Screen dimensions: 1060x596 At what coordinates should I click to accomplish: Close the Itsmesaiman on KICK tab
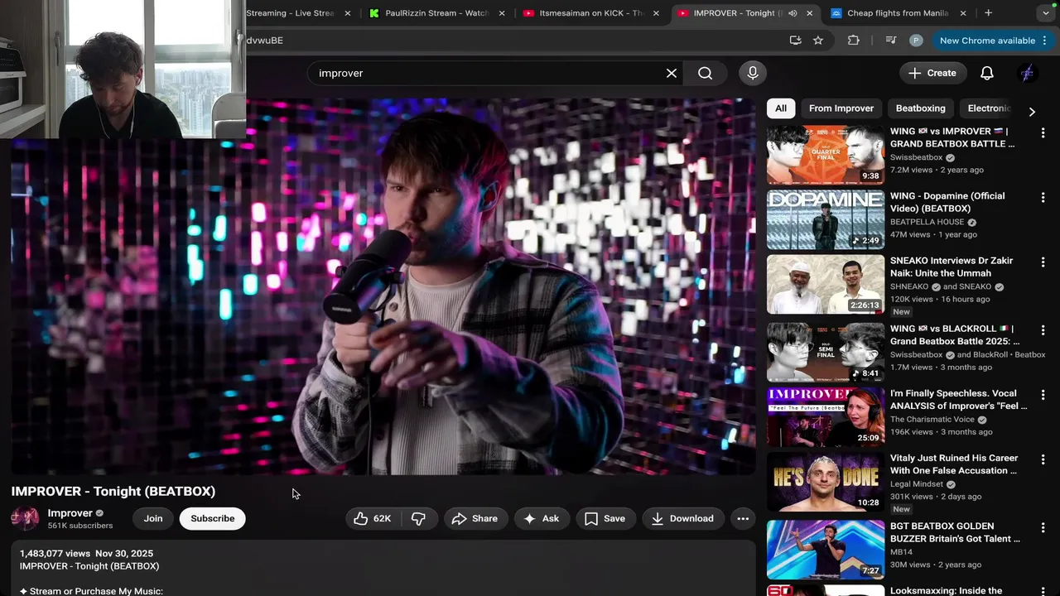(x=656, y=13)
